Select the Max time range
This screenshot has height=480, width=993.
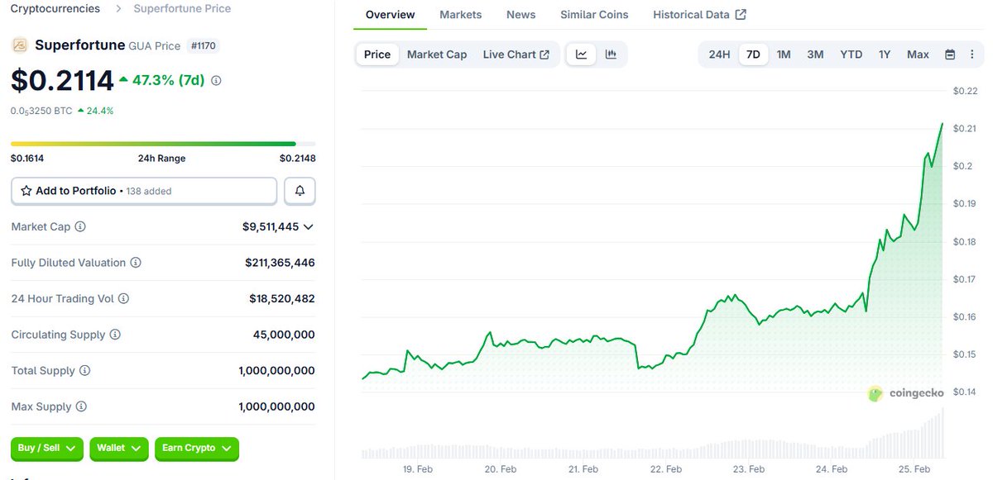(918, 53)
